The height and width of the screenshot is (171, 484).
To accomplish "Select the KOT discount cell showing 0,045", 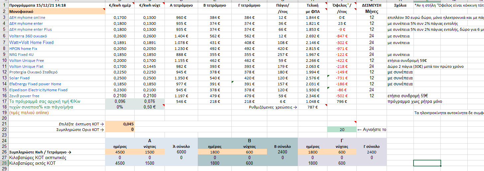I will click(120, 124).
